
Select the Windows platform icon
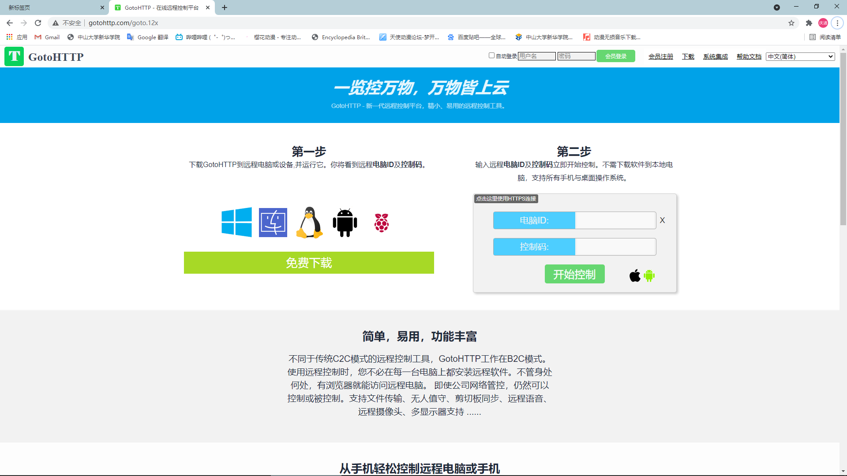coord(236,222)
